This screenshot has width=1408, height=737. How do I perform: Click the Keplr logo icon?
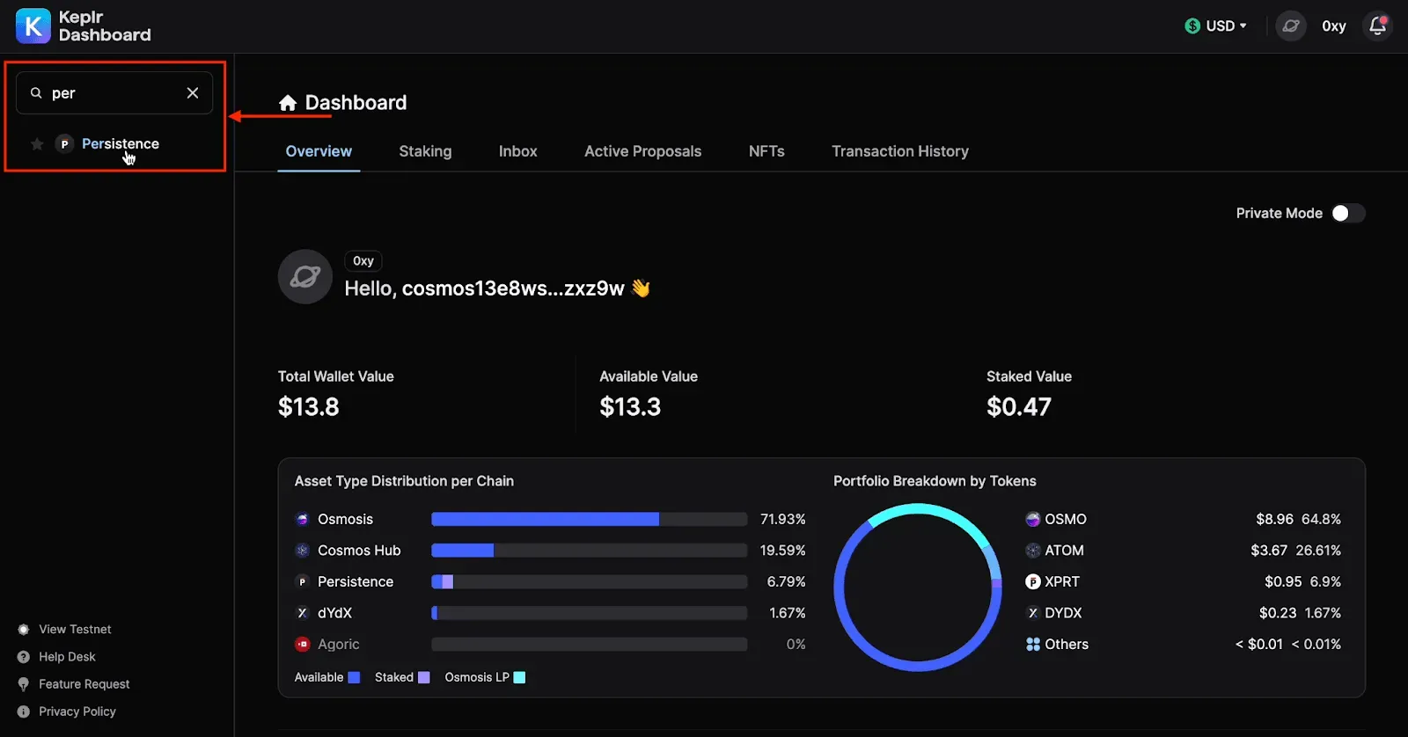tap(33, 26)
